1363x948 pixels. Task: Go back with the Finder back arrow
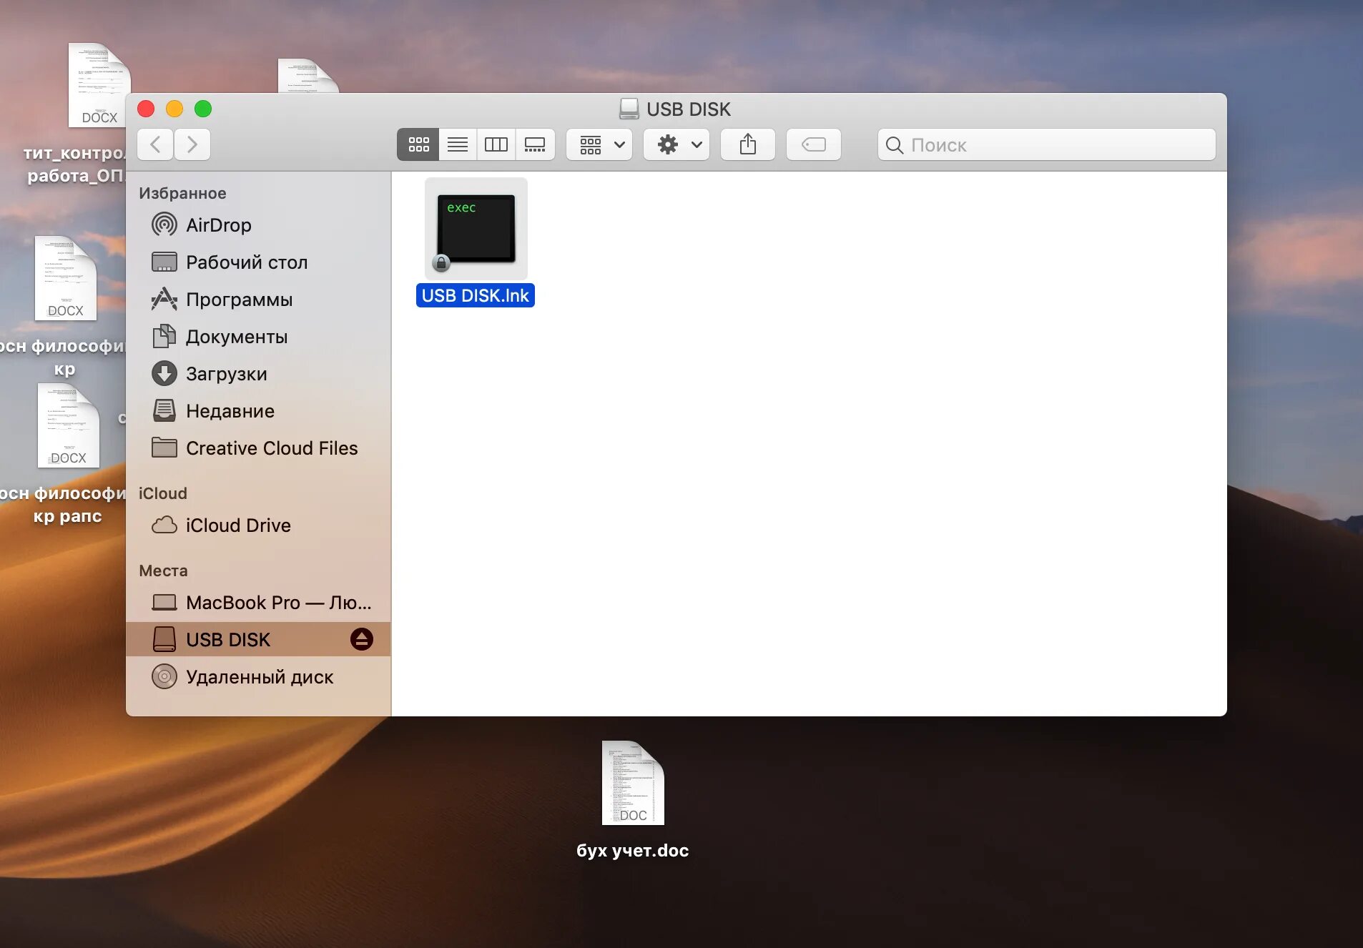tap(155, 145)
